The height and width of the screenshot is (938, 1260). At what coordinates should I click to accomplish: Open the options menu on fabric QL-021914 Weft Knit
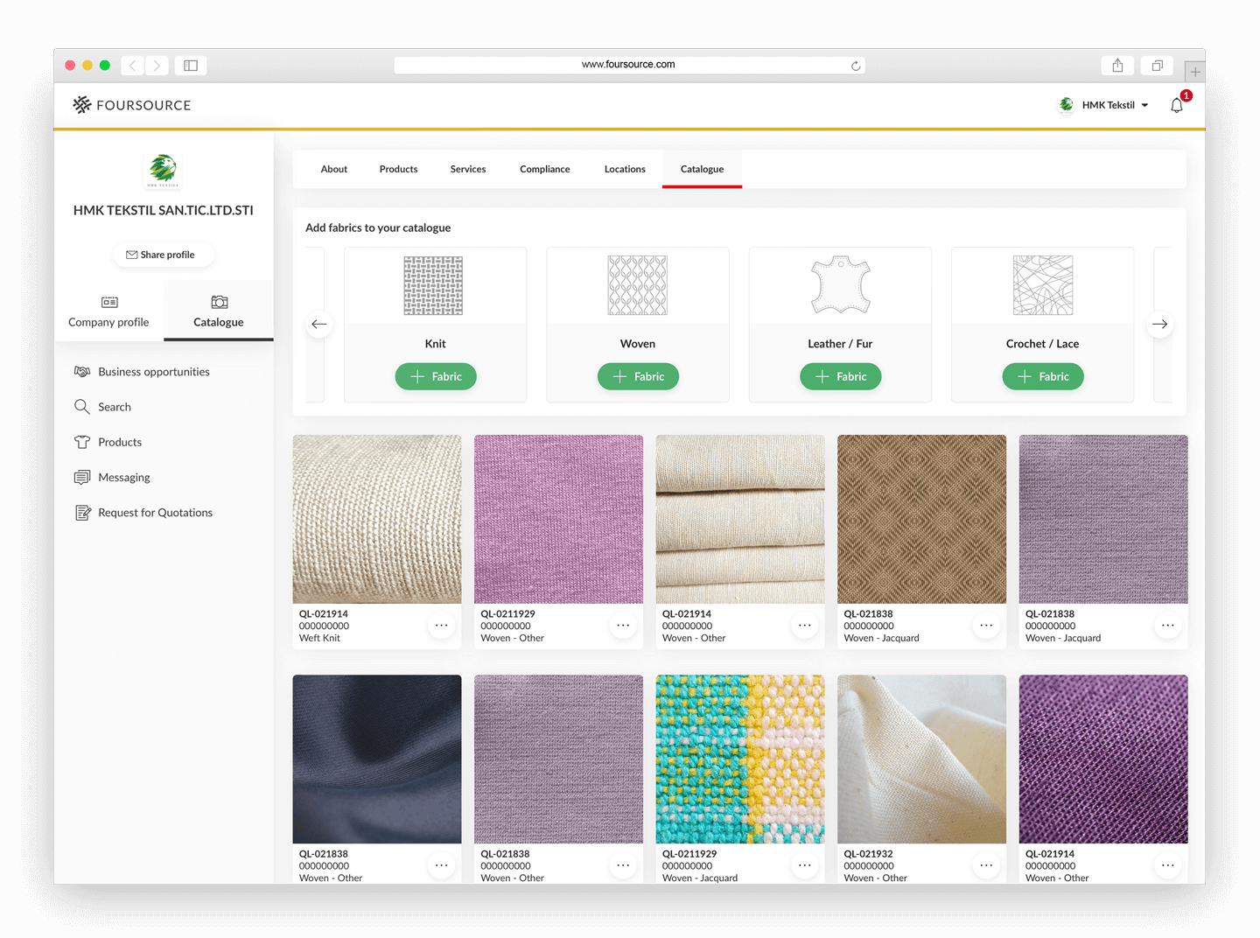click(442, 625)
